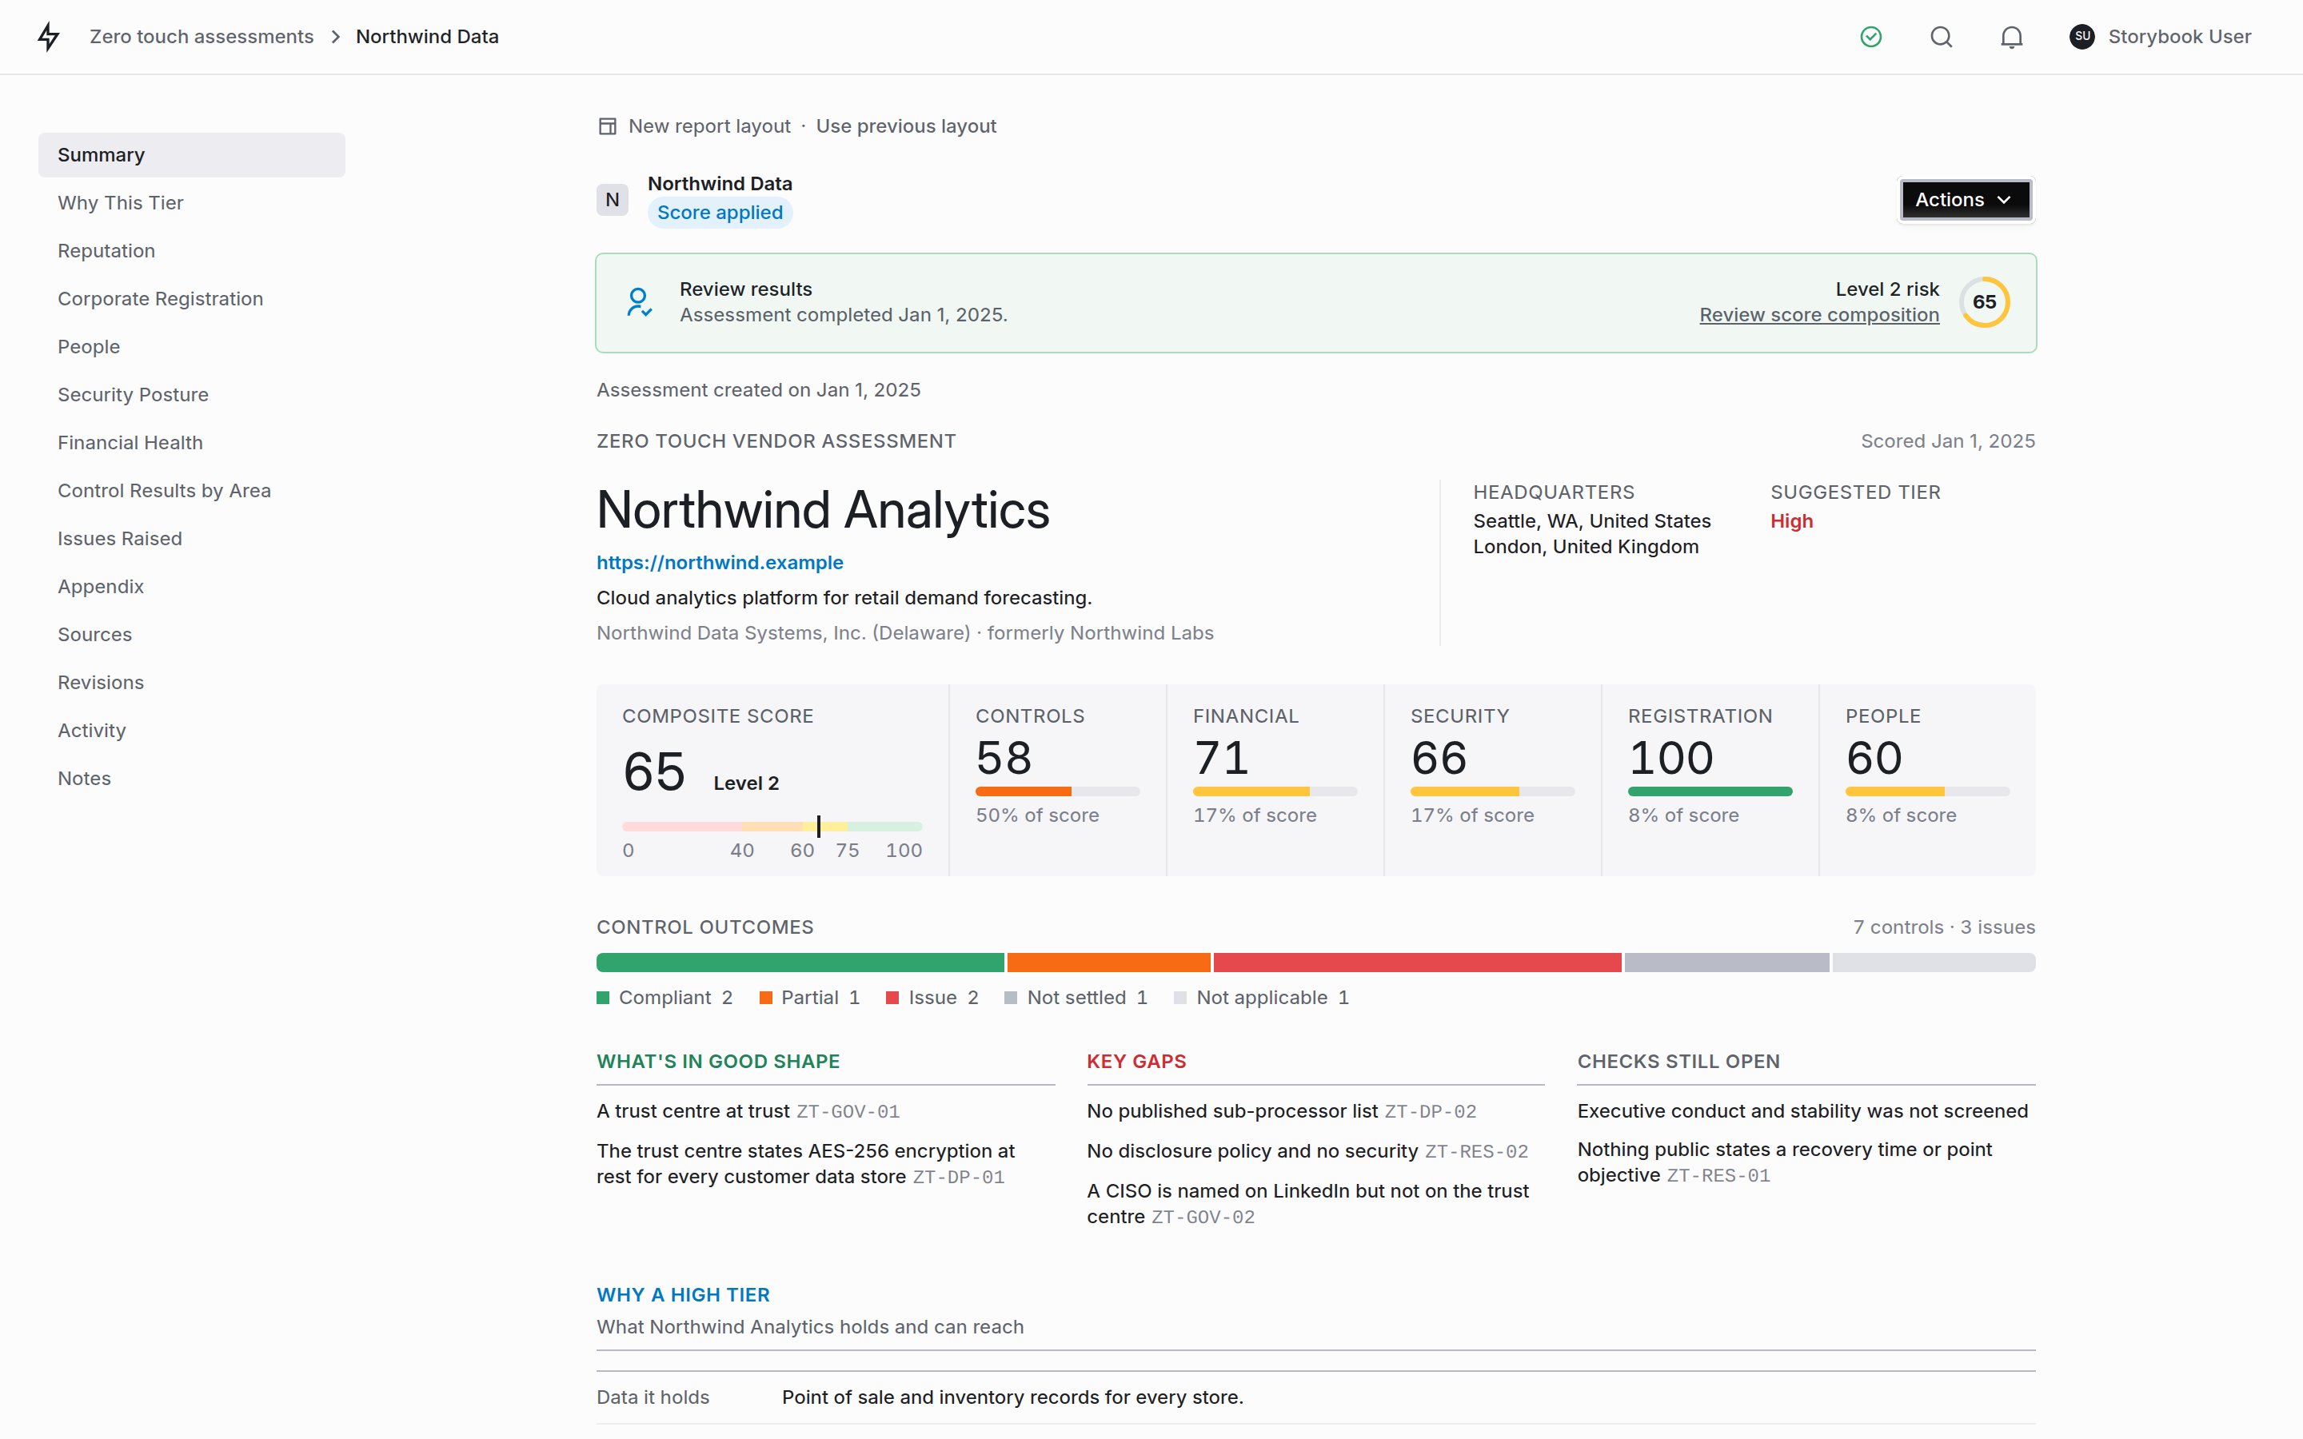2303x1439 pixels.
Task: Click the Registration 100 progress bar
Action: pyautogui.click(x=1709, y=791)
